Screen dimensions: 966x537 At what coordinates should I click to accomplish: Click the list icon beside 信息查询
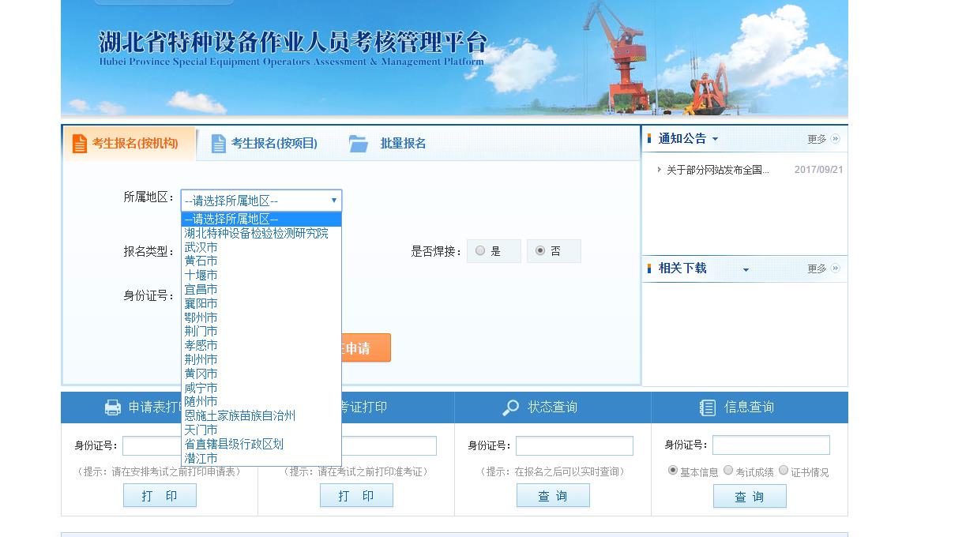(x=708, y=407)
